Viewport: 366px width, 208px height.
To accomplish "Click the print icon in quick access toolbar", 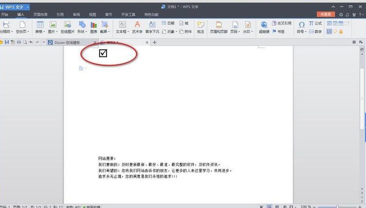I will pos(19,42).
